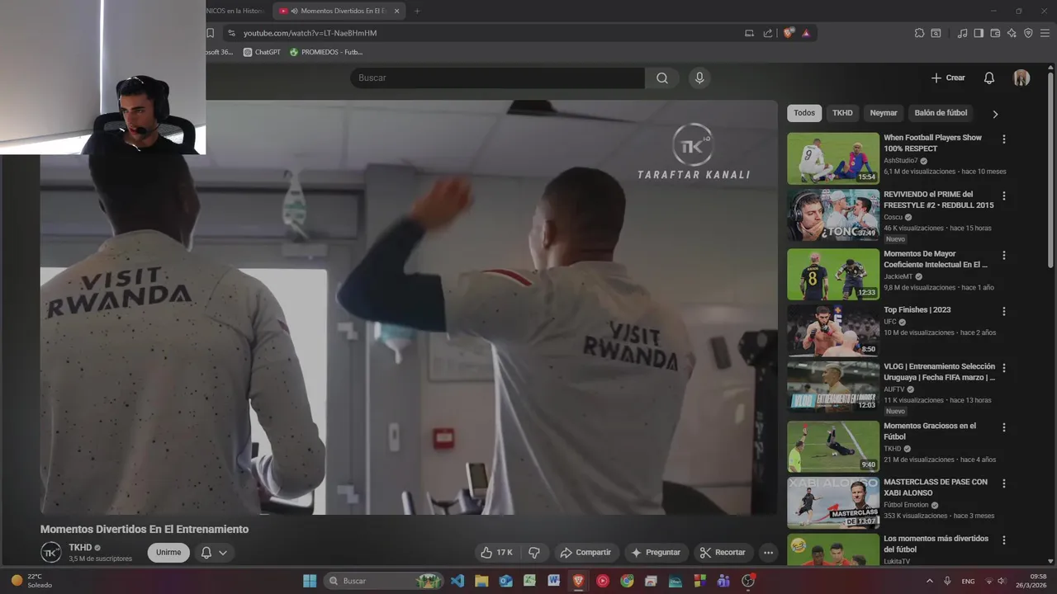Viewport: 1057px width, 594px height.
Task: Switch to the NICOS en la Historia tab
Action: (236, 11)
